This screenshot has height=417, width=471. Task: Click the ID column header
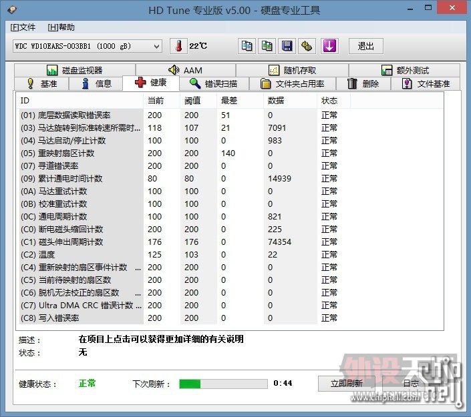click(81, 101)
